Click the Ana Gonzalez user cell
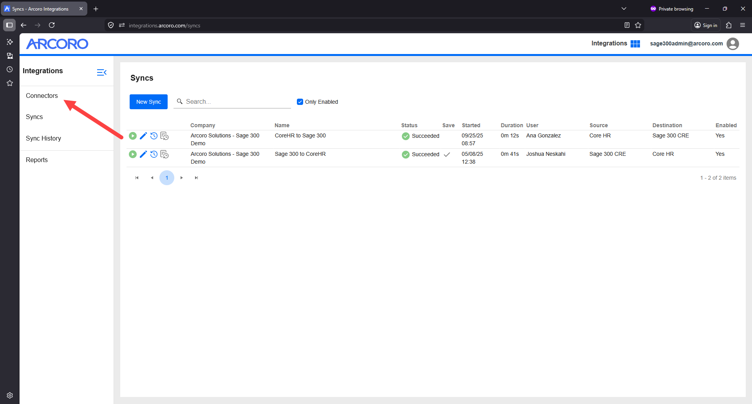Viewport: 752px width, 404px height. tap(543, 135)
